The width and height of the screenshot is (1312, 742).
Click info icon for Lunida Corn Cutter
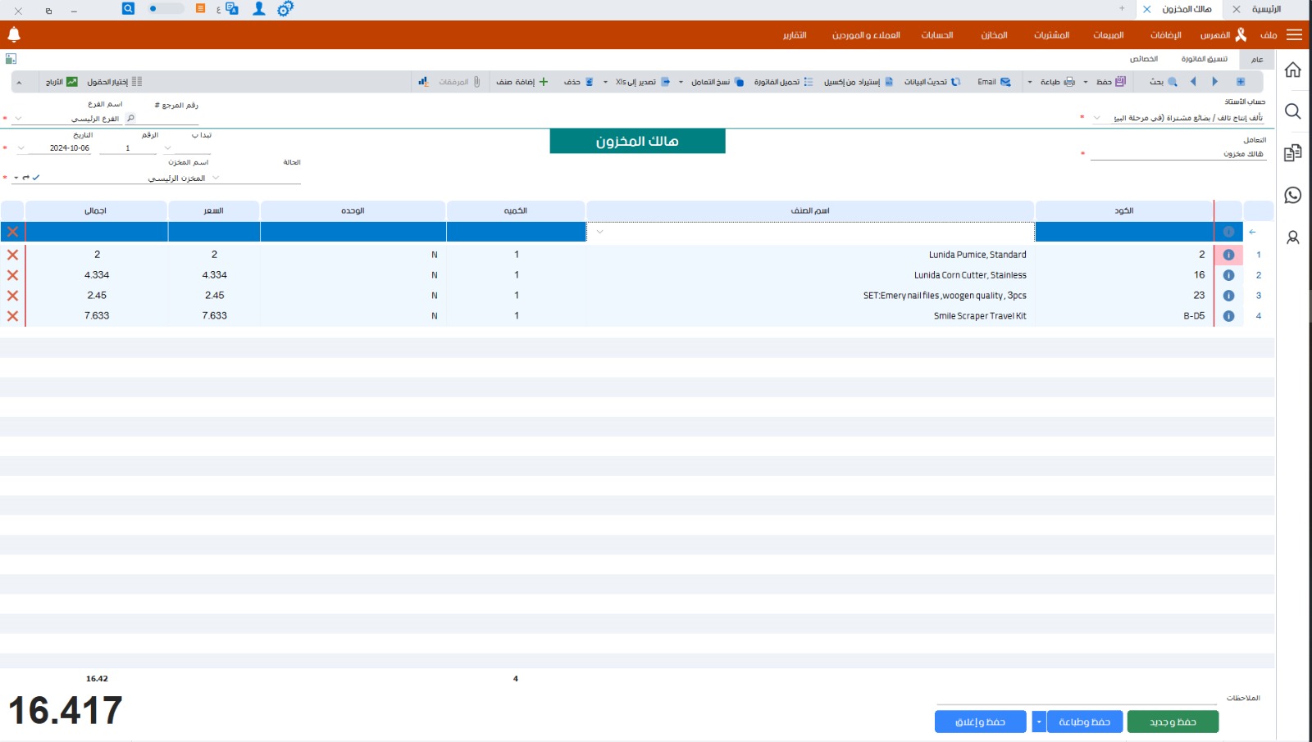1228,275
